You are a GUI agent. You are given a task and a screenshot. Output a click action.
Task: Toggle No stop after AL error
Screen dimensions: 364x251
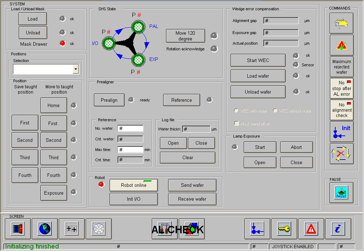tap(341, 88)
